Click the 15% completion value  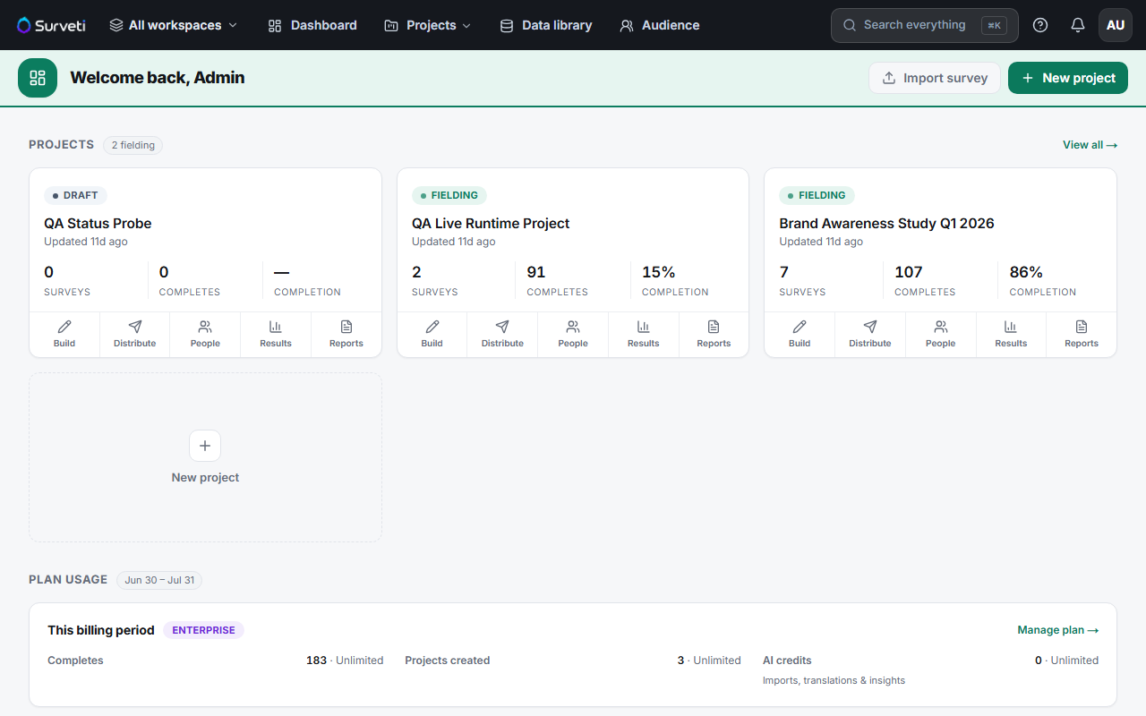click(x=659, y=272)
